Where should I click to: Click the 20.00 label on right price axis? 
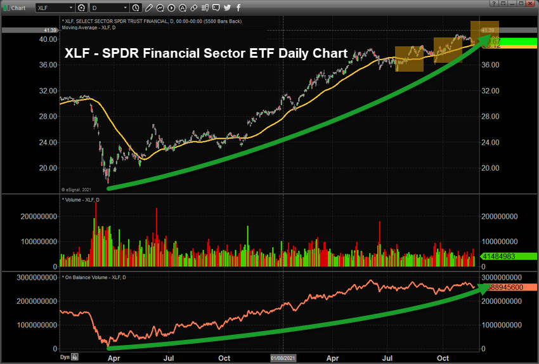coord(490,168)
